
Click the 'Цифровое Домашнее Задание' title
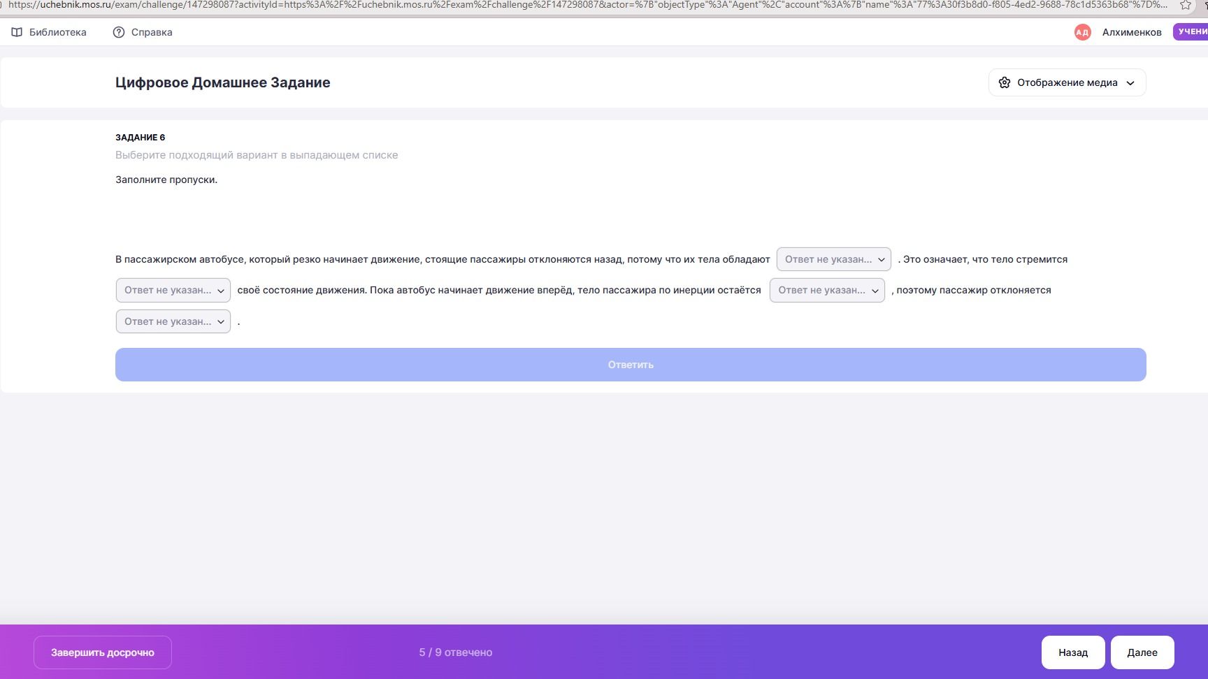pos(223,82)
